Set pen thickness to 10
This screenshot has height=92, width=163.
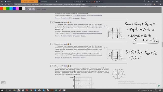pyautogui.click(x=31, y=9)
